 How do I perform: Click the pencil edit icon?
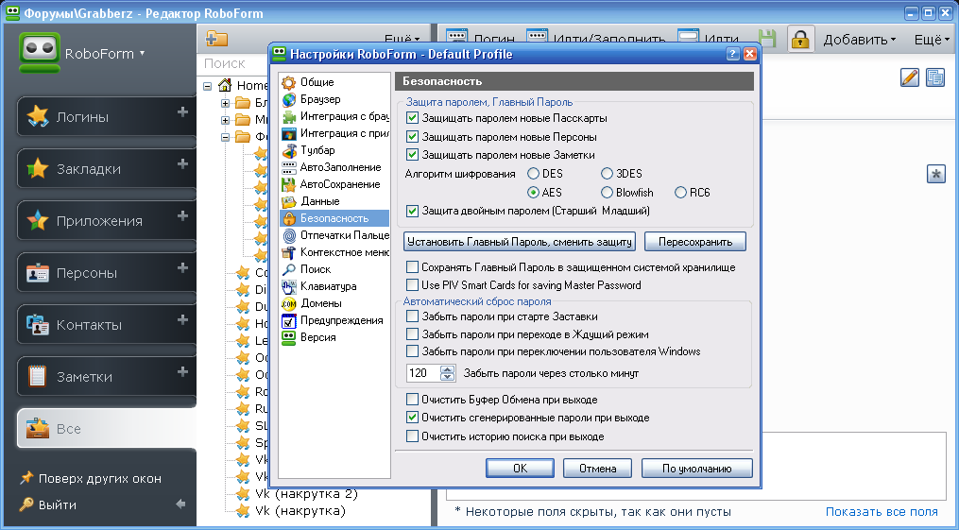[x=910, y=77]
